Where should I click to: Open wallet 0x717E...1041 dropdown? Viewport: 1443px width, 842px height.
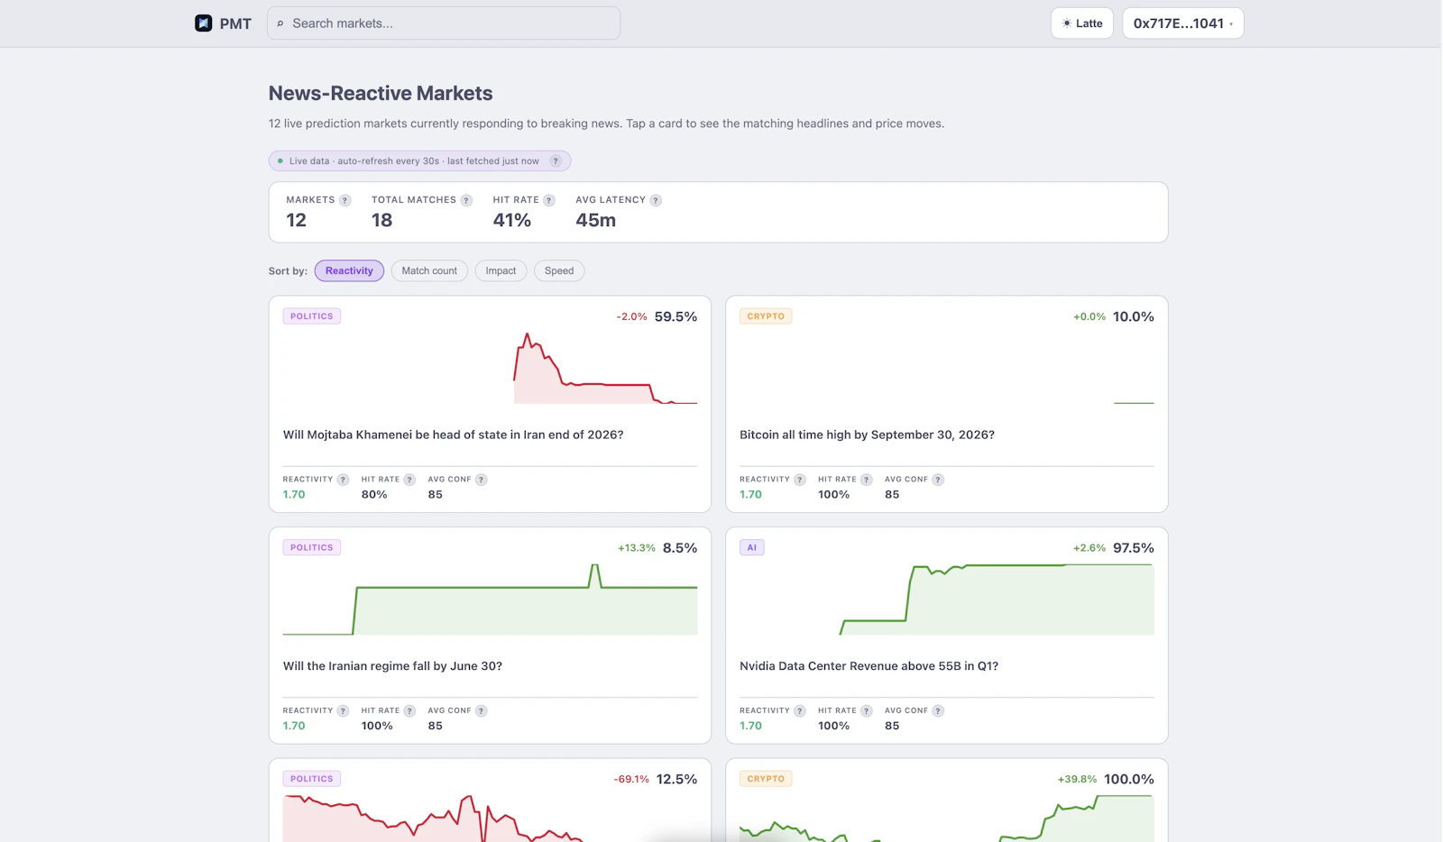1183,23
